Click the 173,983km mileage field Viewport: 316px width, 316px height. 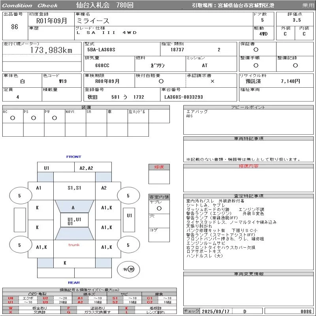[x=51, y=50]
